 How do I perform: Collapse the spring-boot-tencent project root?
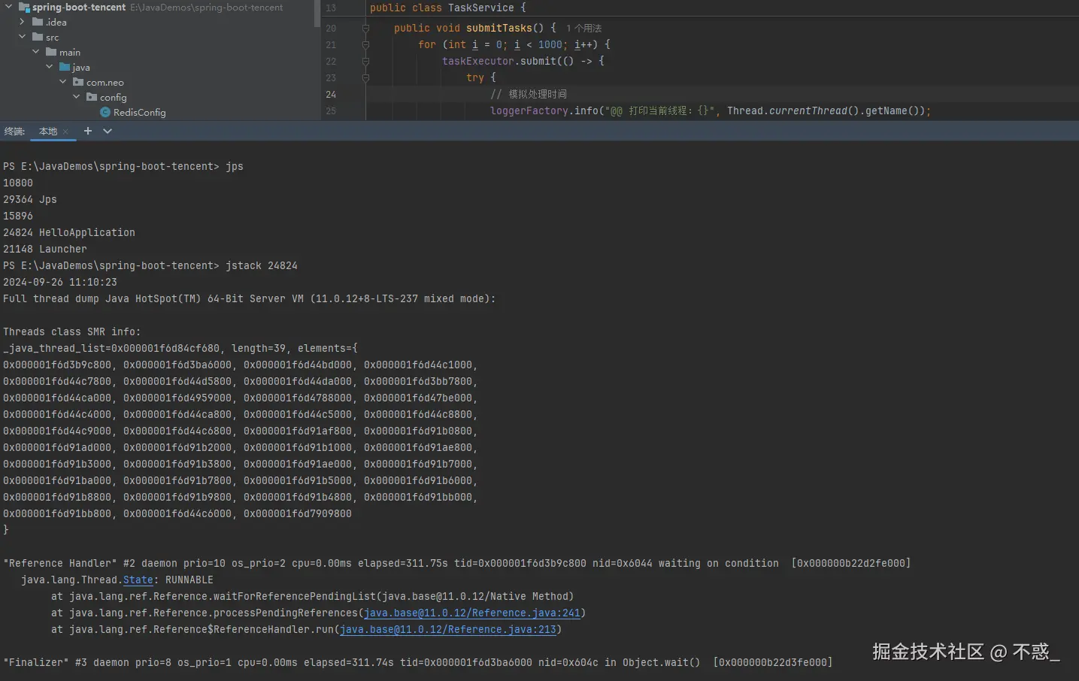(8, 7)
